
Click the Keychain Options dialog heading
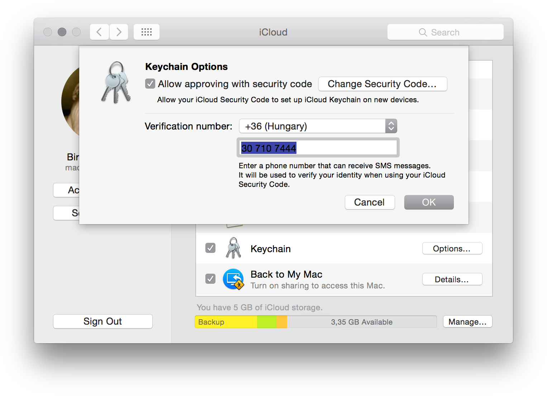pos(186,67)
